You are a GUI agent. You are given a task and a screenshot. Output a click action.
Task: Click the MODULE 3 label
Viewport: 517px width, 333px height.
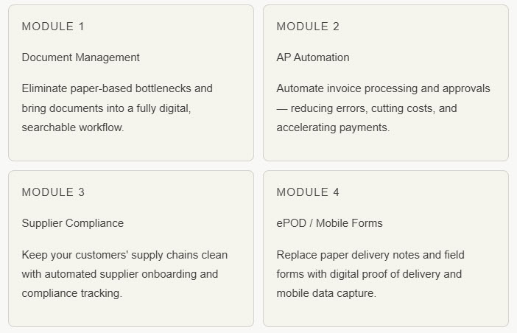(x=53, y=192)
